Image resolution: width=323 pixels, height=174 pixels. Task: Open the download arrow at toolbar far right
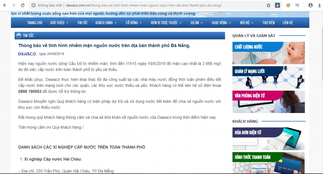pyautogui.click(x=320, y=5)
